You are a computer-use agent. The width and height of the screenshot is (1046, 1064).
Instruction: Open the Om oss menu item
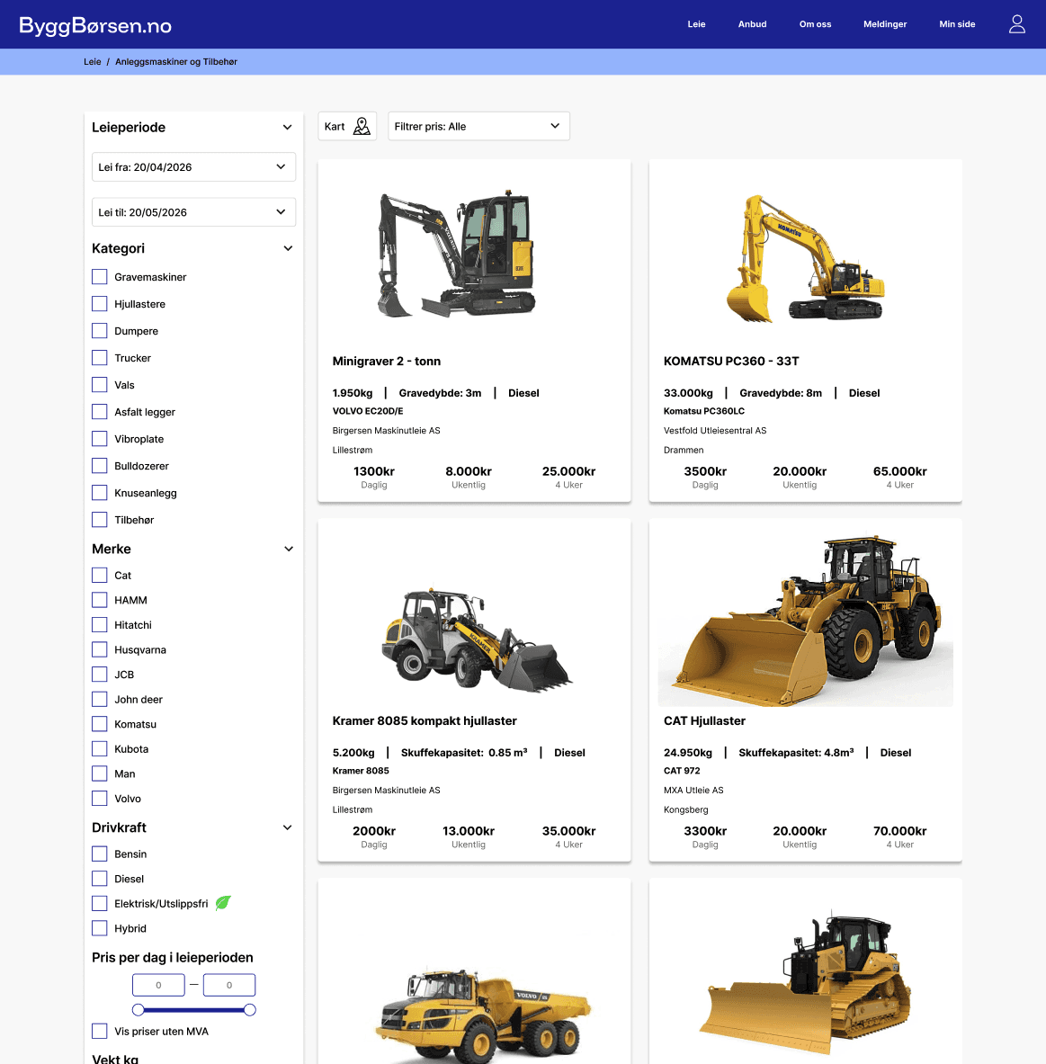pyautogui.click(x=815, y=23)
